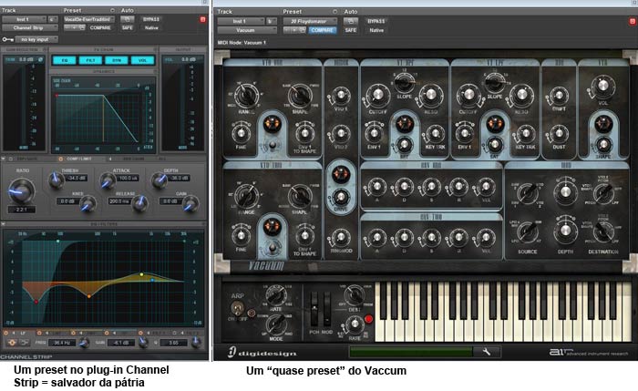This screenshot has width=638, height=391.
Task: Click the blue EQ node on graph
Action: (x=152, y=280)
